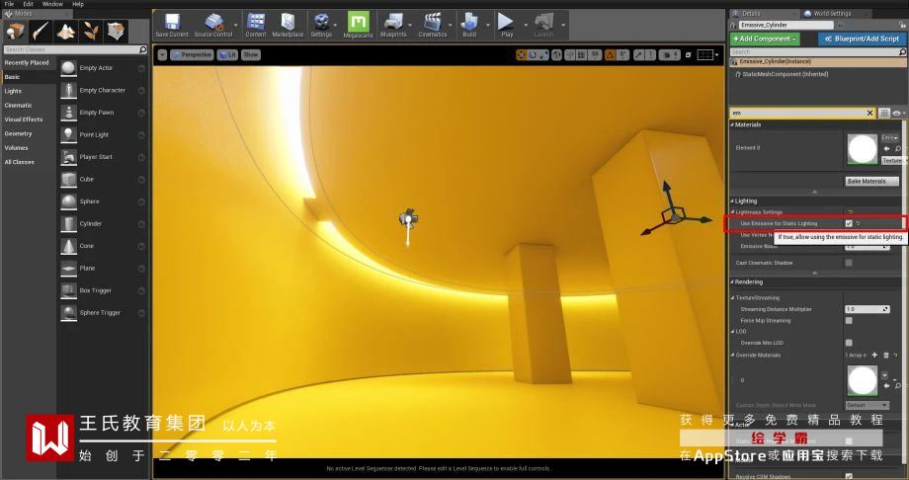909x480 pixels.
Task: Toggle scale snapping icon in viewport
Action: [x=638, y=55]
